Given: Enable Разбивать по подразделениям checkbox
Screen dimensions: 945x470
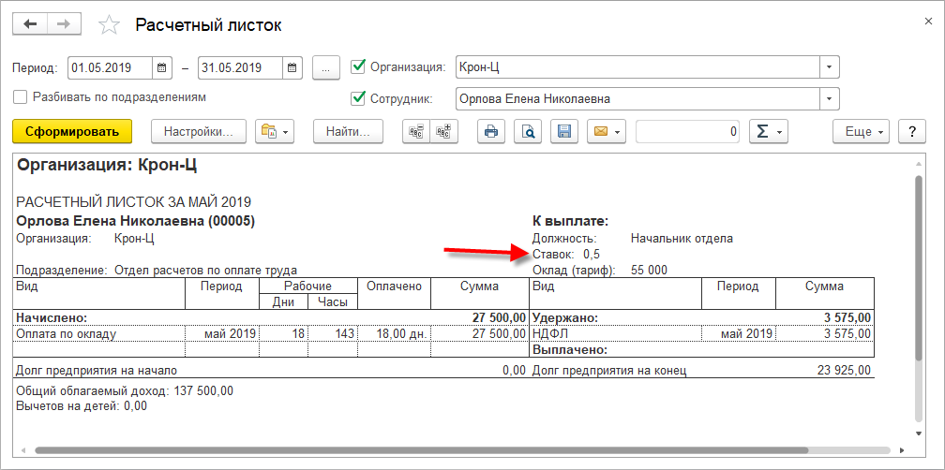Looking at the screenshot, I should pyautogui.click(x=21, y=96).
